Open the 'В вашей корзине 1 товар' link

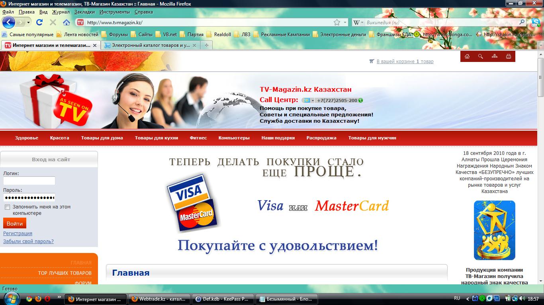tap(405, 62)
